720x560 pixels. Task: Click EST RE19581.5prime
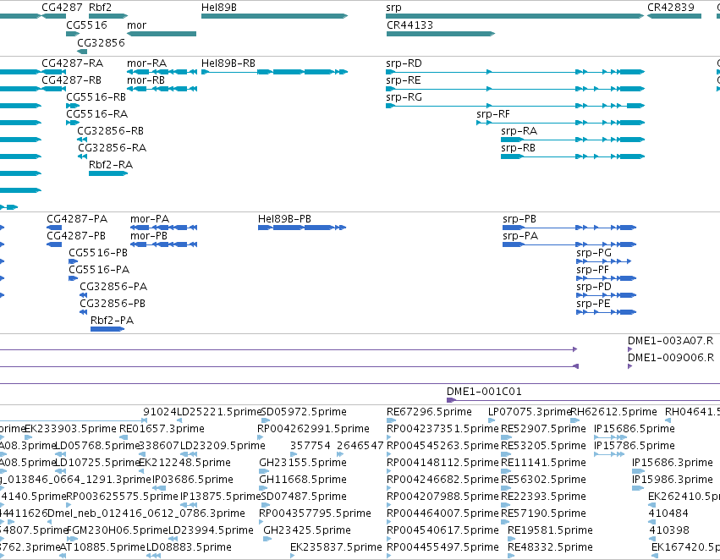pyautogui.click(x=550, y=530)
